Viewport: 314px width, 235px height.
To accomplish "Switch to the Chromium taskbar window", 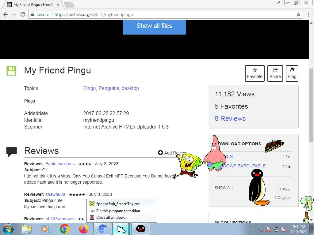I will [x=102, y=229].
